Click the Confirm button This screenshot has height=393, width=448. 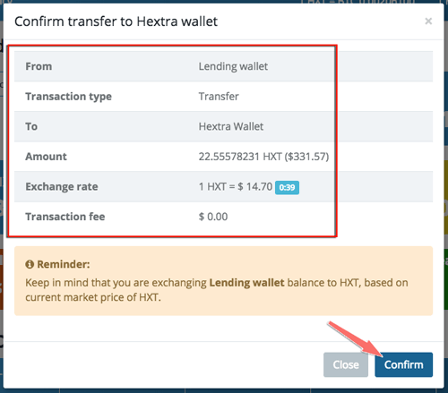(x=403, y=364)
